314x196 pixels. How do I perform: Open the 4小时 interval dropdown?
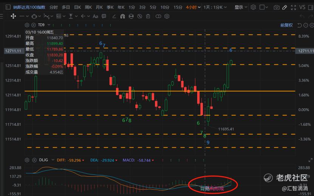[x=193, y=8]
